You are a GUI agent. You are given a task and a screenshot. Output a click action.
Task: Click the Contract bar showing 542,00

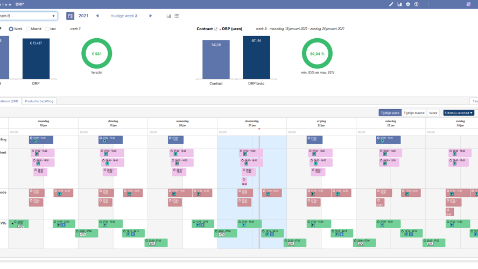pos(216,60)
